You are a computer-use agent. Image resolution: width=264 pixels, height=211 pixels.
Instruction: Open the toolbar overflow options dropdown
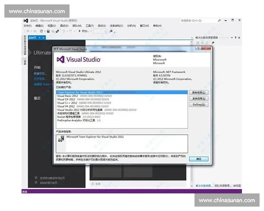pyautogui.click(x=115, y=32)
